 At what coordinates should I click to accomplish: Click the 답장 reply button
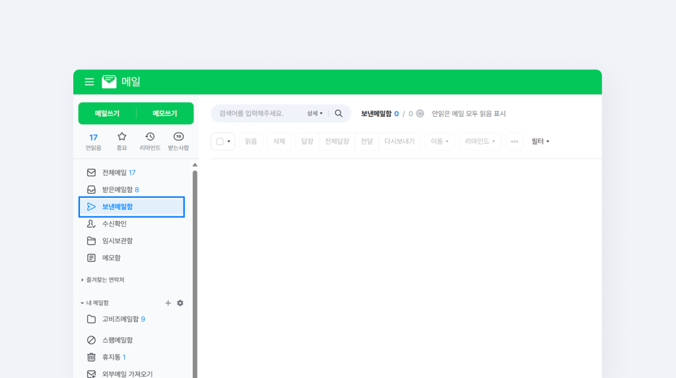tap(307, 141)
